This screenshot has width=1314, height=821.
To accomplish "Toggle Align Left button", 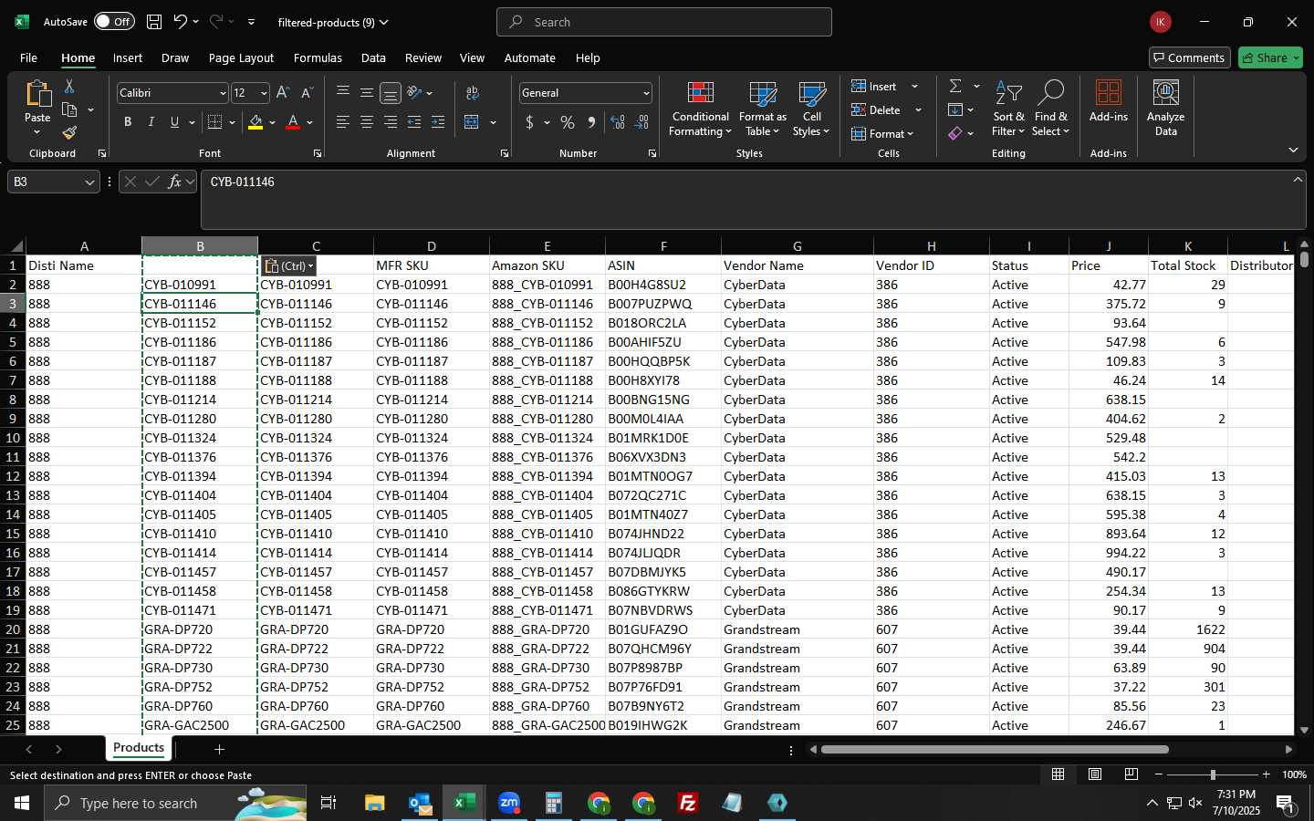I will click(343, 122).
